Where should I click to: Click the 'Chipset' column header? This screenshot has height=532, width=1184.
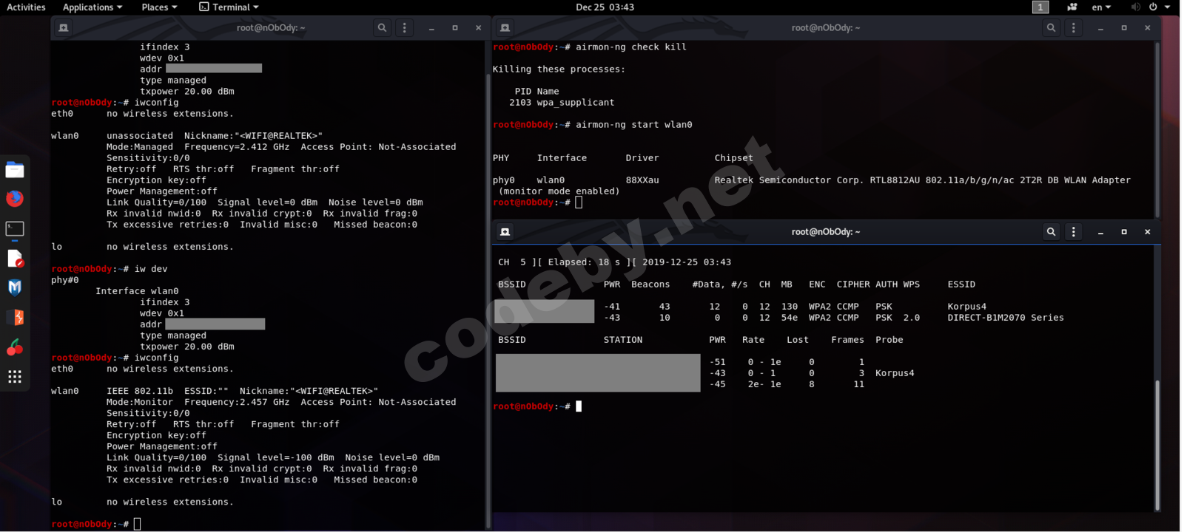(733, 158)
